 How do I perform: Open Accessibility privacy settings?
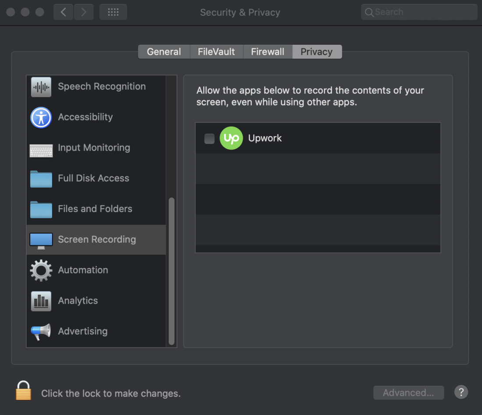[x=41, y=117]
